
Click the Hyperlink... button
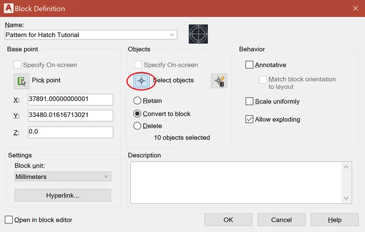pyautogui.click(x=63, y=195)
